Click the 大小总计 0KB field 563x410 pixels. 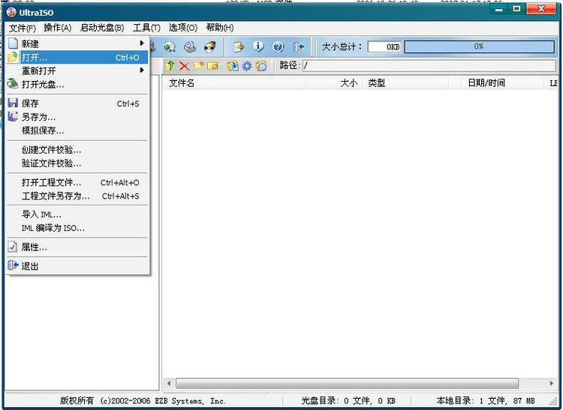coord(384,47)
